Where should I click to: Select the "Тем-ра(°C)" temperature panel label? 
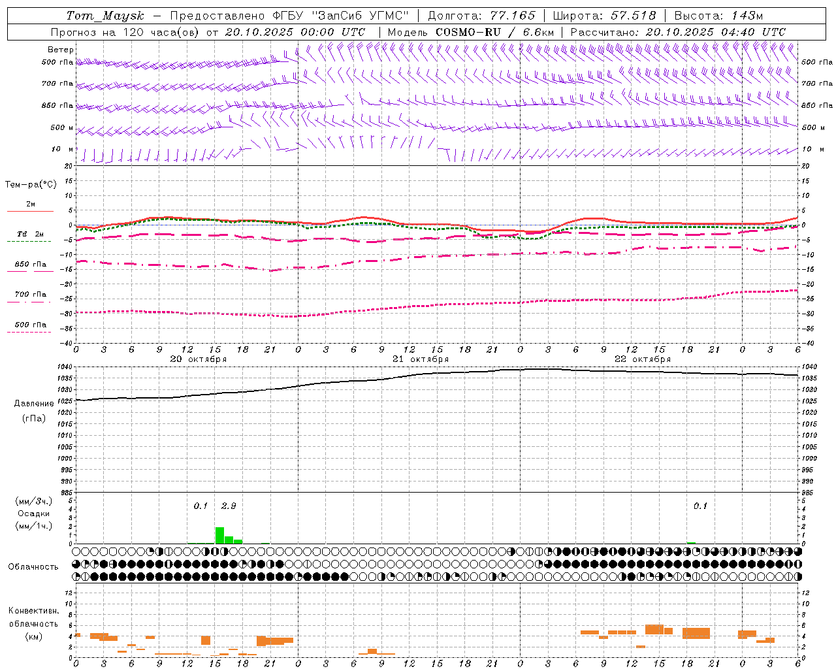pyautogui.click(x=31, y=185)
